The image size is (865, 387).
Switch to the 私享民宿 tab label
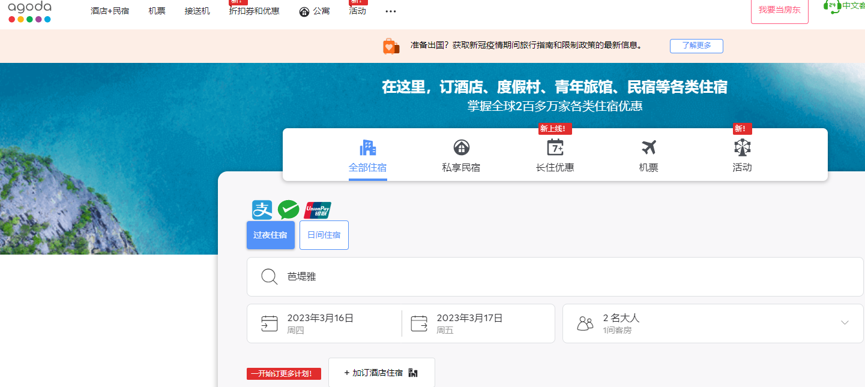click(x=461, y=168)
